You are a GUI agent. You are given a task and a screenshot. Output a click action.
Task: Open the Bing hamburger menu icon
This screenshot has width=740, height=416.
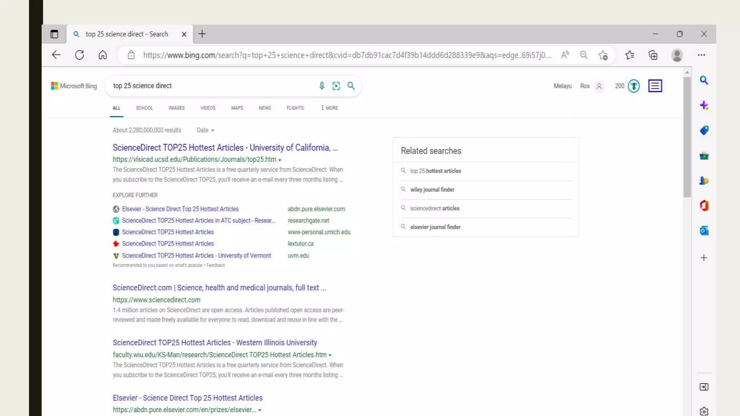pyautogui.click(x=655, y=86)
